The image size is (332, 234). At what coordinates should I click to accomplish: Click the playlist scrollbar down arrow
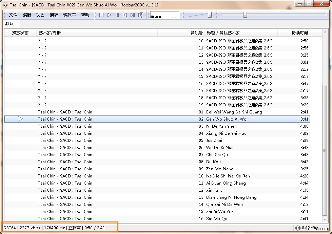(325, 220)
